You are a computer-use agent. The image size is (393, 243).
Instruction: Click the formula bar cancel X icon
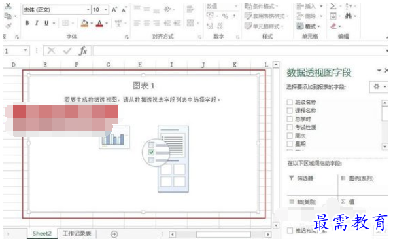(x=51, y=51)
